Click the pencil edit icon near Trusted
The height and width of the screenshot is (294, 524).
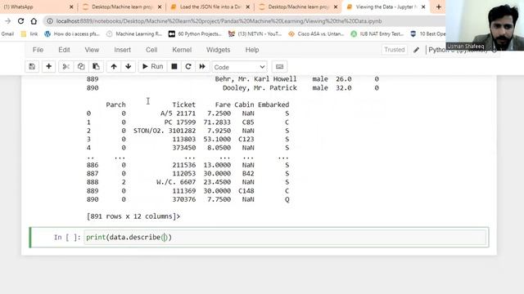click(416, 50)
